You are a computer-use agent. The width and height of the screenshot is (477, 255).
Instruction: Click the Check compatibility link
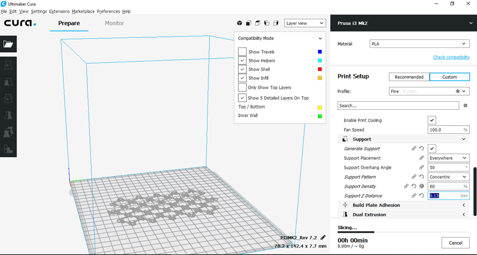click(x=451, y=57)
